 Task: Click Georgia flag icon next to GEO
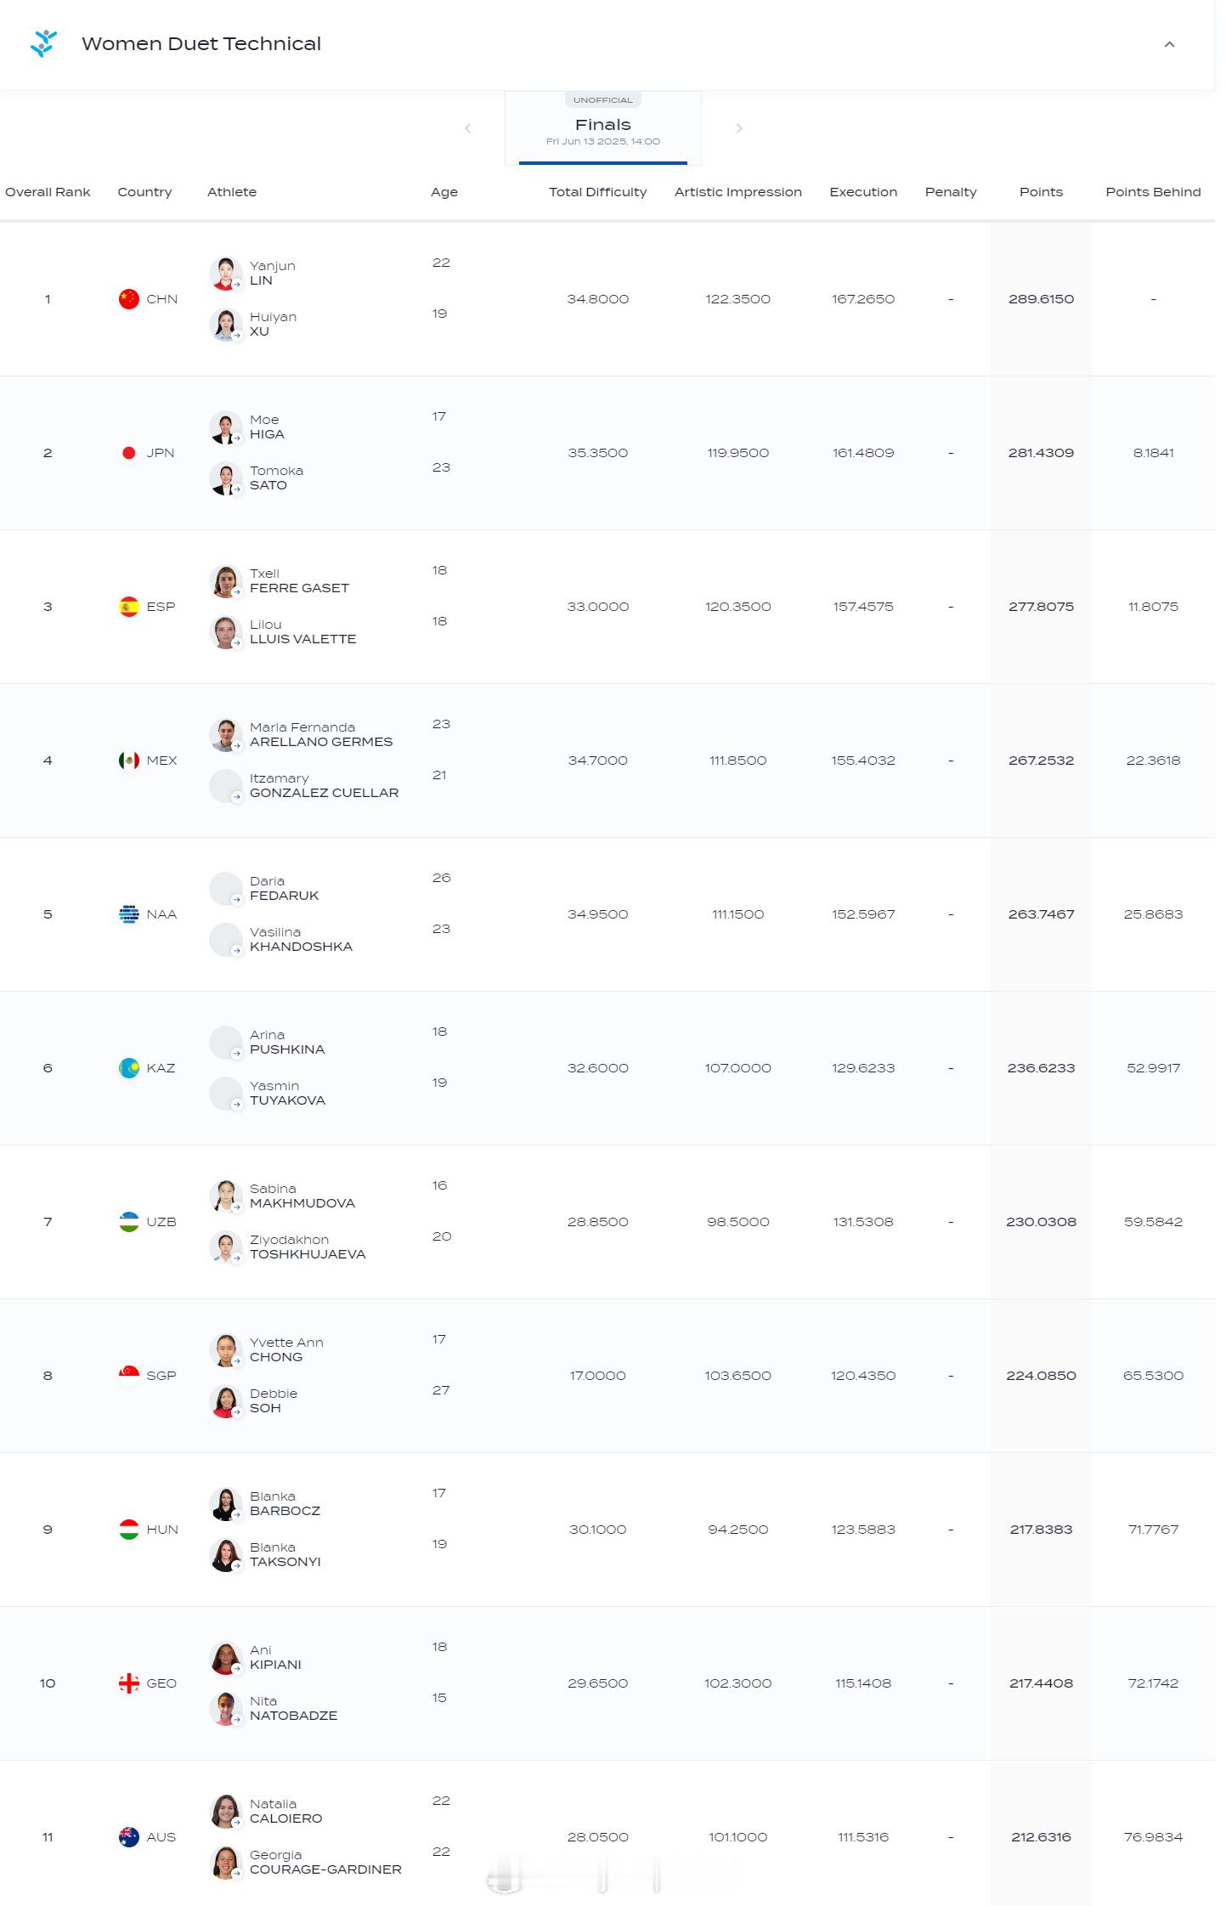pyautogui.click(x=129, y=1683)
